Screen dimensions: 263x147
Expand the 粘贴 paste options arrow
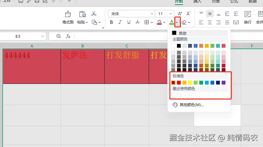87,22
